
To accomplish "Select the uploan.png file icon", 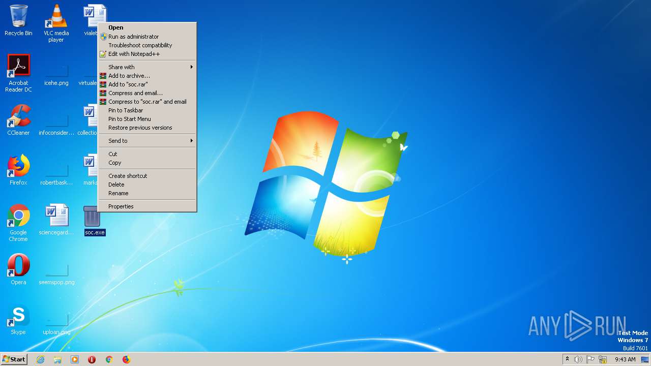I will pos(56,323).
